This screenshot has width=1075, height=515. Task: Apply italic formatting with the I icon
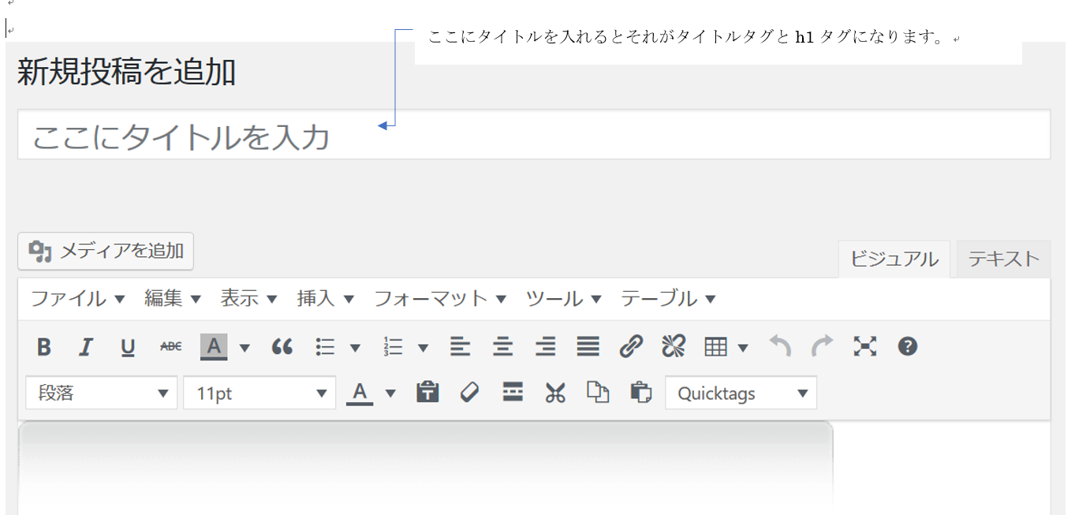click(86, 347)
